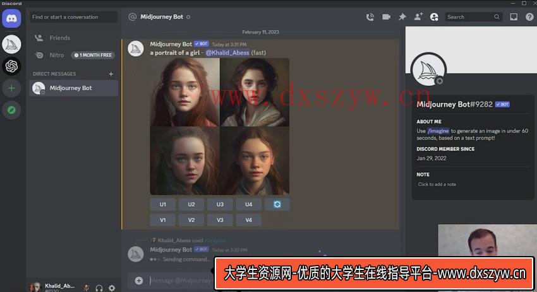Image resolution: width=537 pixels, height=292 pixels.
Task: Create variations with V4 button
Action: coord(249,220)
